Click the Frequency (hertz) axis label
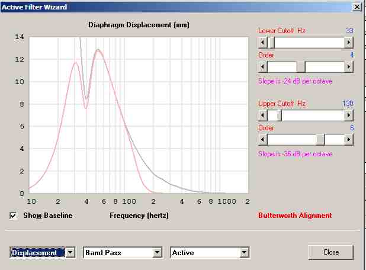The height and width of the screenshot is (270, 366). point(139,216)
